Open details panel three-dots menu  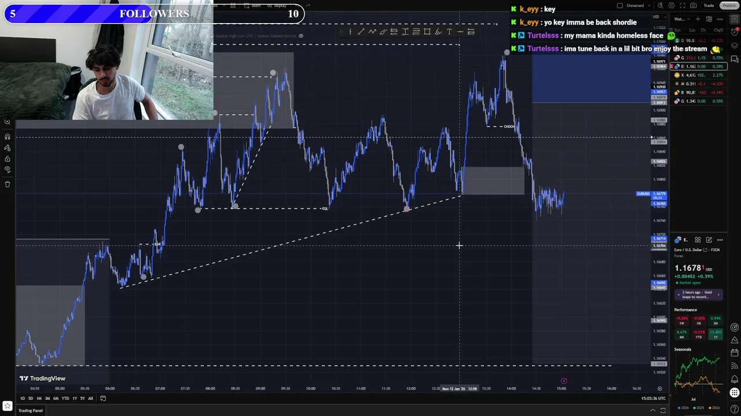tap(720, 240)
